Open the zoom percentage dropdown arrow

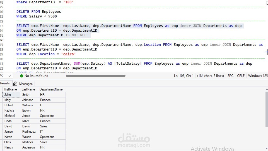[10, 76]
